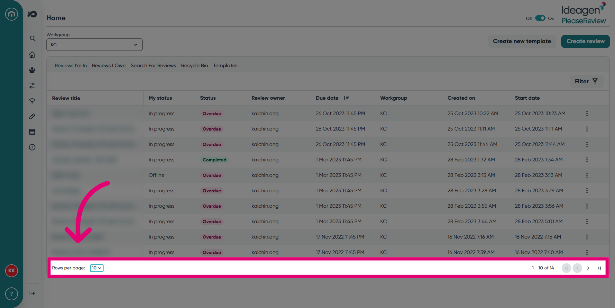Image resolution: width=615 pixels, height=308 pixels.
Task: Click the Due date sort icon
Action: click(346, 98)
